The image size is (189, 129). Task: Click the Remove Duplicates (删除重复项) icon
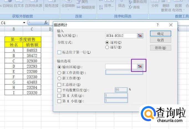tap(166, 7)
